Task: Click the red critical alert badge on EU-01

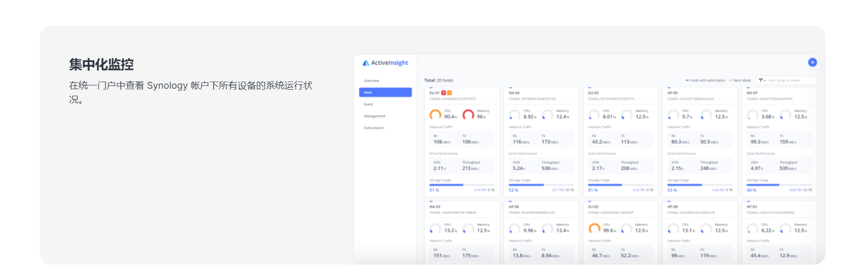Action: click(x=444, y=93)
